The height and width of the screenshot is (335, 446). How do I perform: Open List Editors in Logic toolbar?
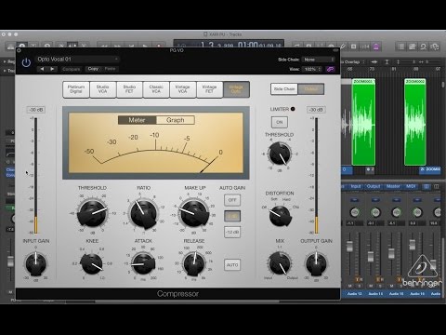coord(400,47)
